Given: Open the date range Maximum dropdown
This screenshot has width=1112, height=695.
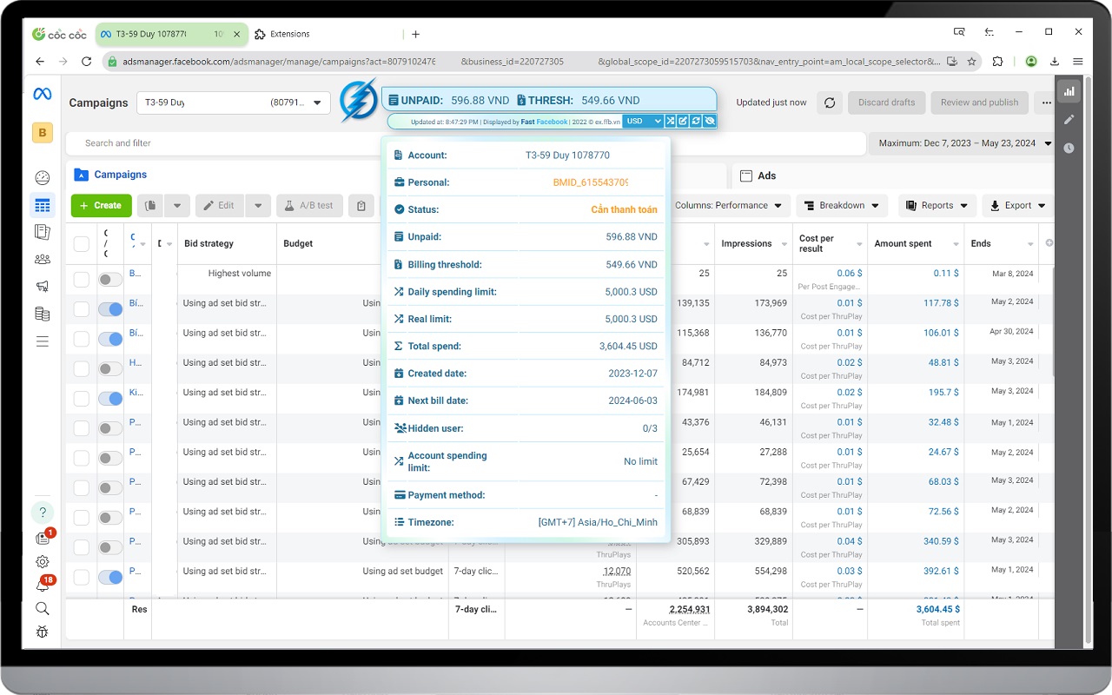Looking at the screenshot, I should (962, 143).
